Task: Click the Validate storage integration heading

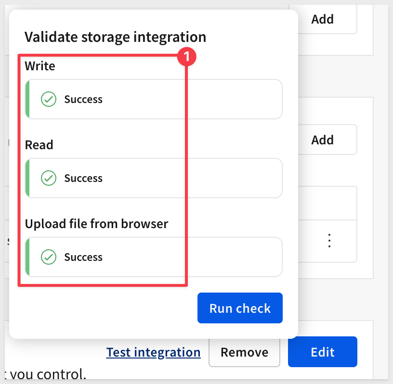Action: (115, 37)
